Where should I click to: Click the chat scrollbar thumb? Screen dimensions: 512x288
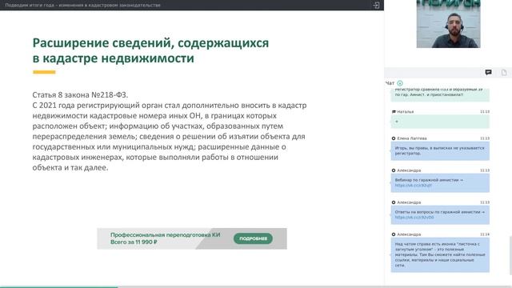click(x=510, y=255)
